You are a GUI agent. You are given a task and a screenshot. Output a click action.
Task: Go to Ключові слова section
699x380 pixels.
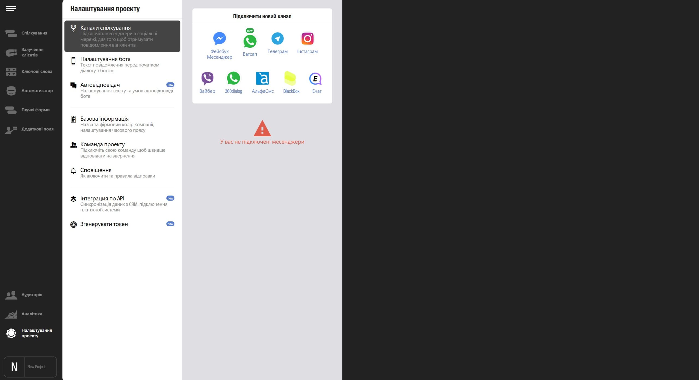(x=37, y=72)
